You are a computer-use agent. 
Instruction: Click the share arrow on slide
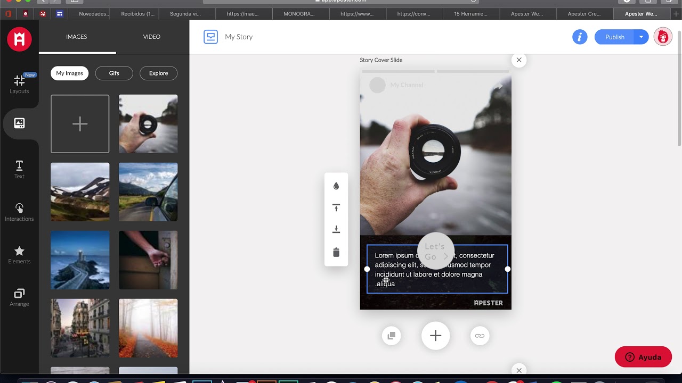click(x=498, y=86)
